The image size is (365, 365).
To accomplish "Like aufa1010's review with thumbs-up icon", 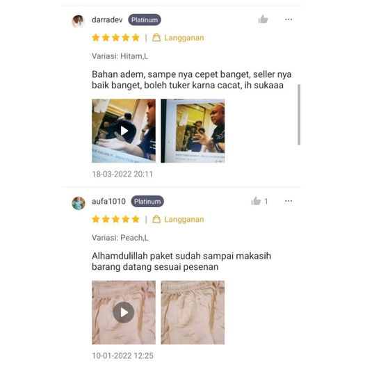I will 256,201.
